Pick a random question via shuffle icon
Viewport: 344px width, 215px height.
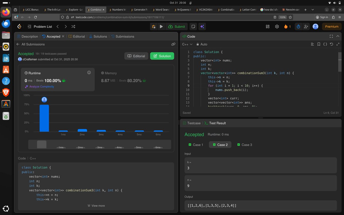tap(73, 26)
